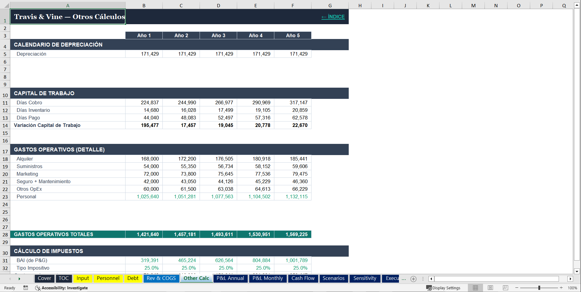581x292 pixels.
Task: Click horizontal scrollbar left arrow
Action: click(x=431, y=279)
